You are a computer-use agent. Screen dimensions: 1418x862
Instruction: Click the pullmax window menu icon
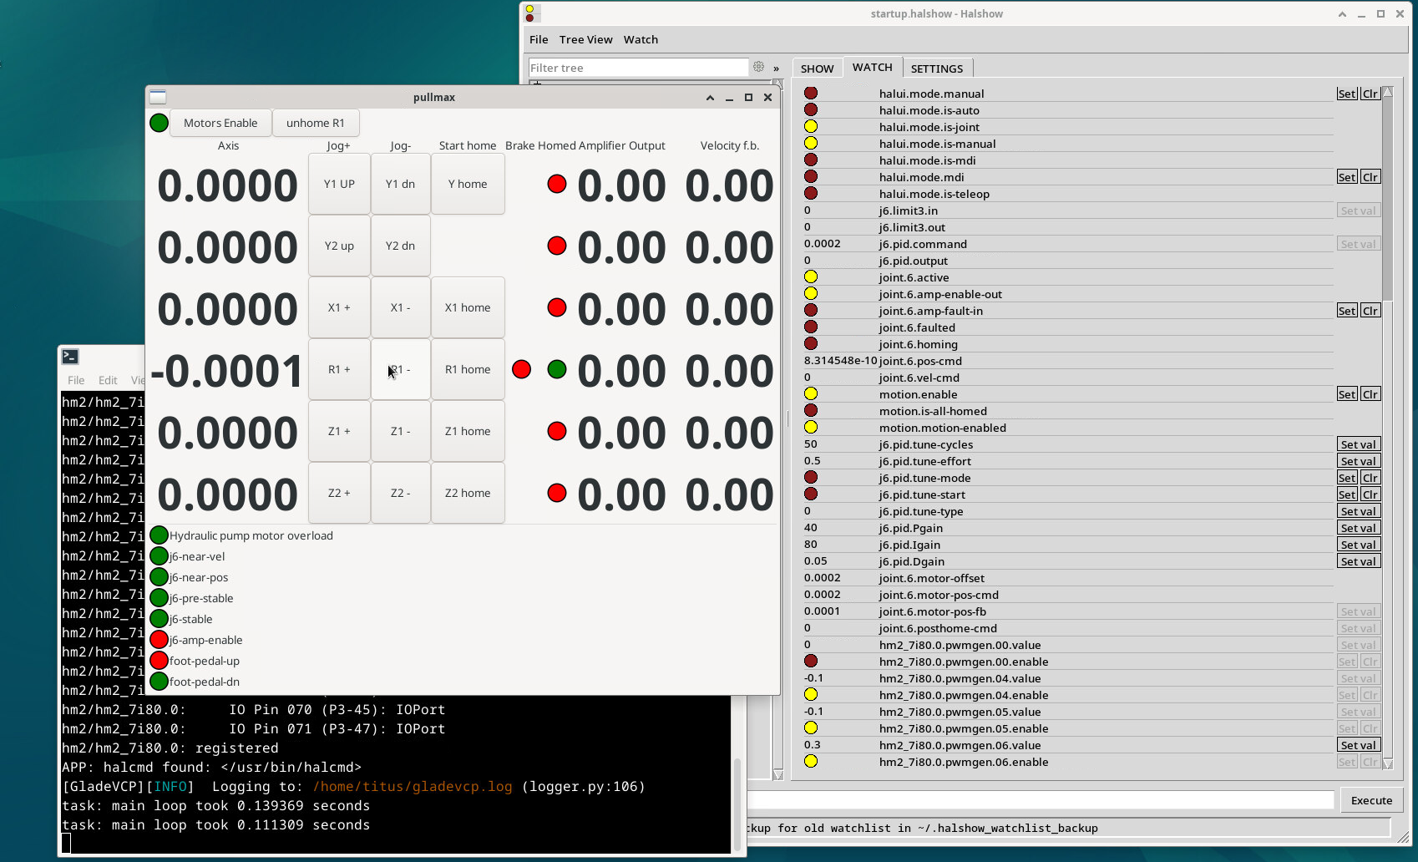click(158, 98)
